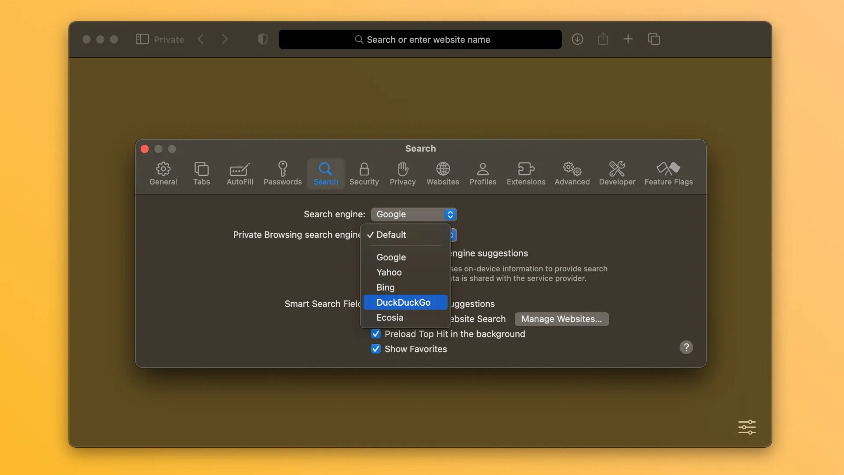Open Developer preferences tab

[x=617, y=172]
